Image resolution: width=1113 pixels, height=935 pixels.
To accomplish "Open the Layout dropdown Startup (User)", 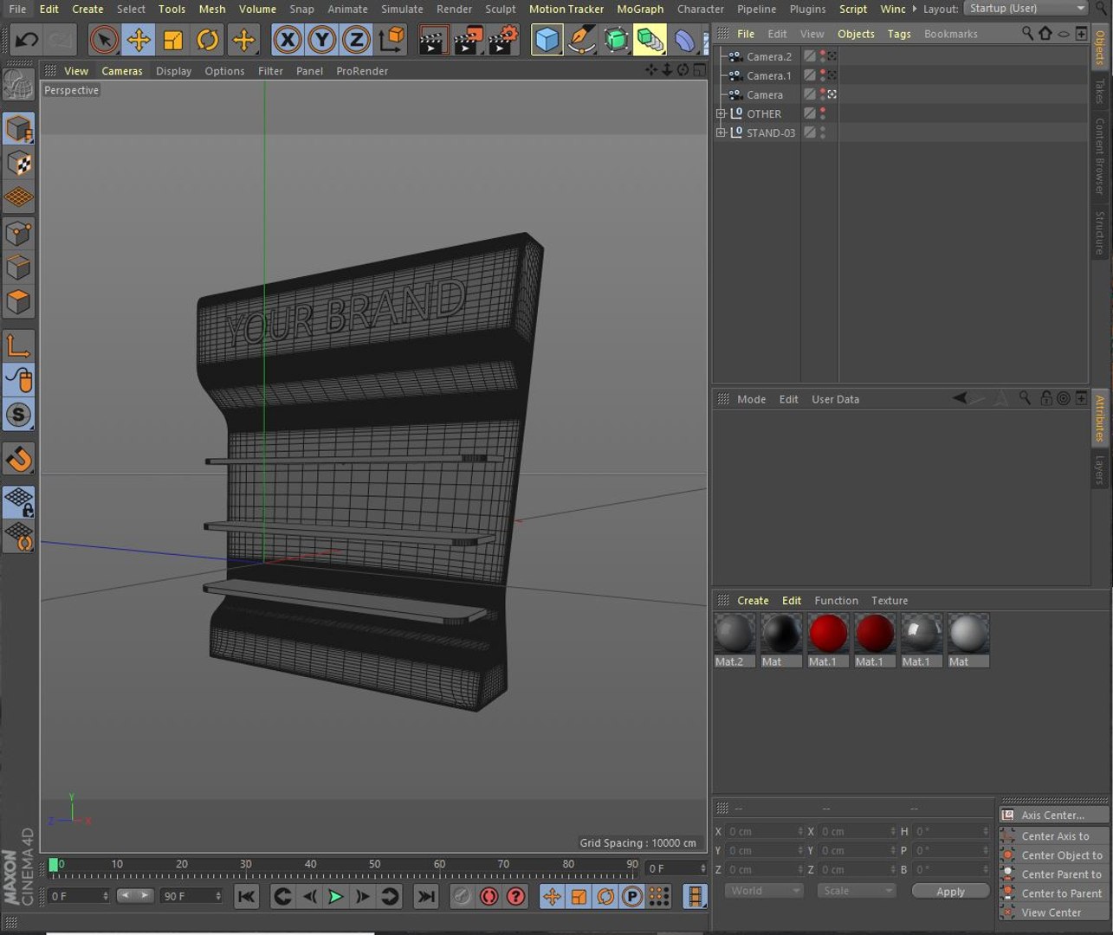I will click(x=1026, y=9).
